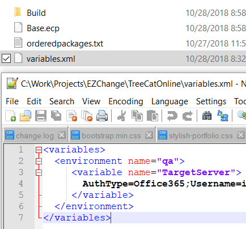This screenshot has width=246, height=229.
Task: Select the Build folder
Action: click(36, 13)
